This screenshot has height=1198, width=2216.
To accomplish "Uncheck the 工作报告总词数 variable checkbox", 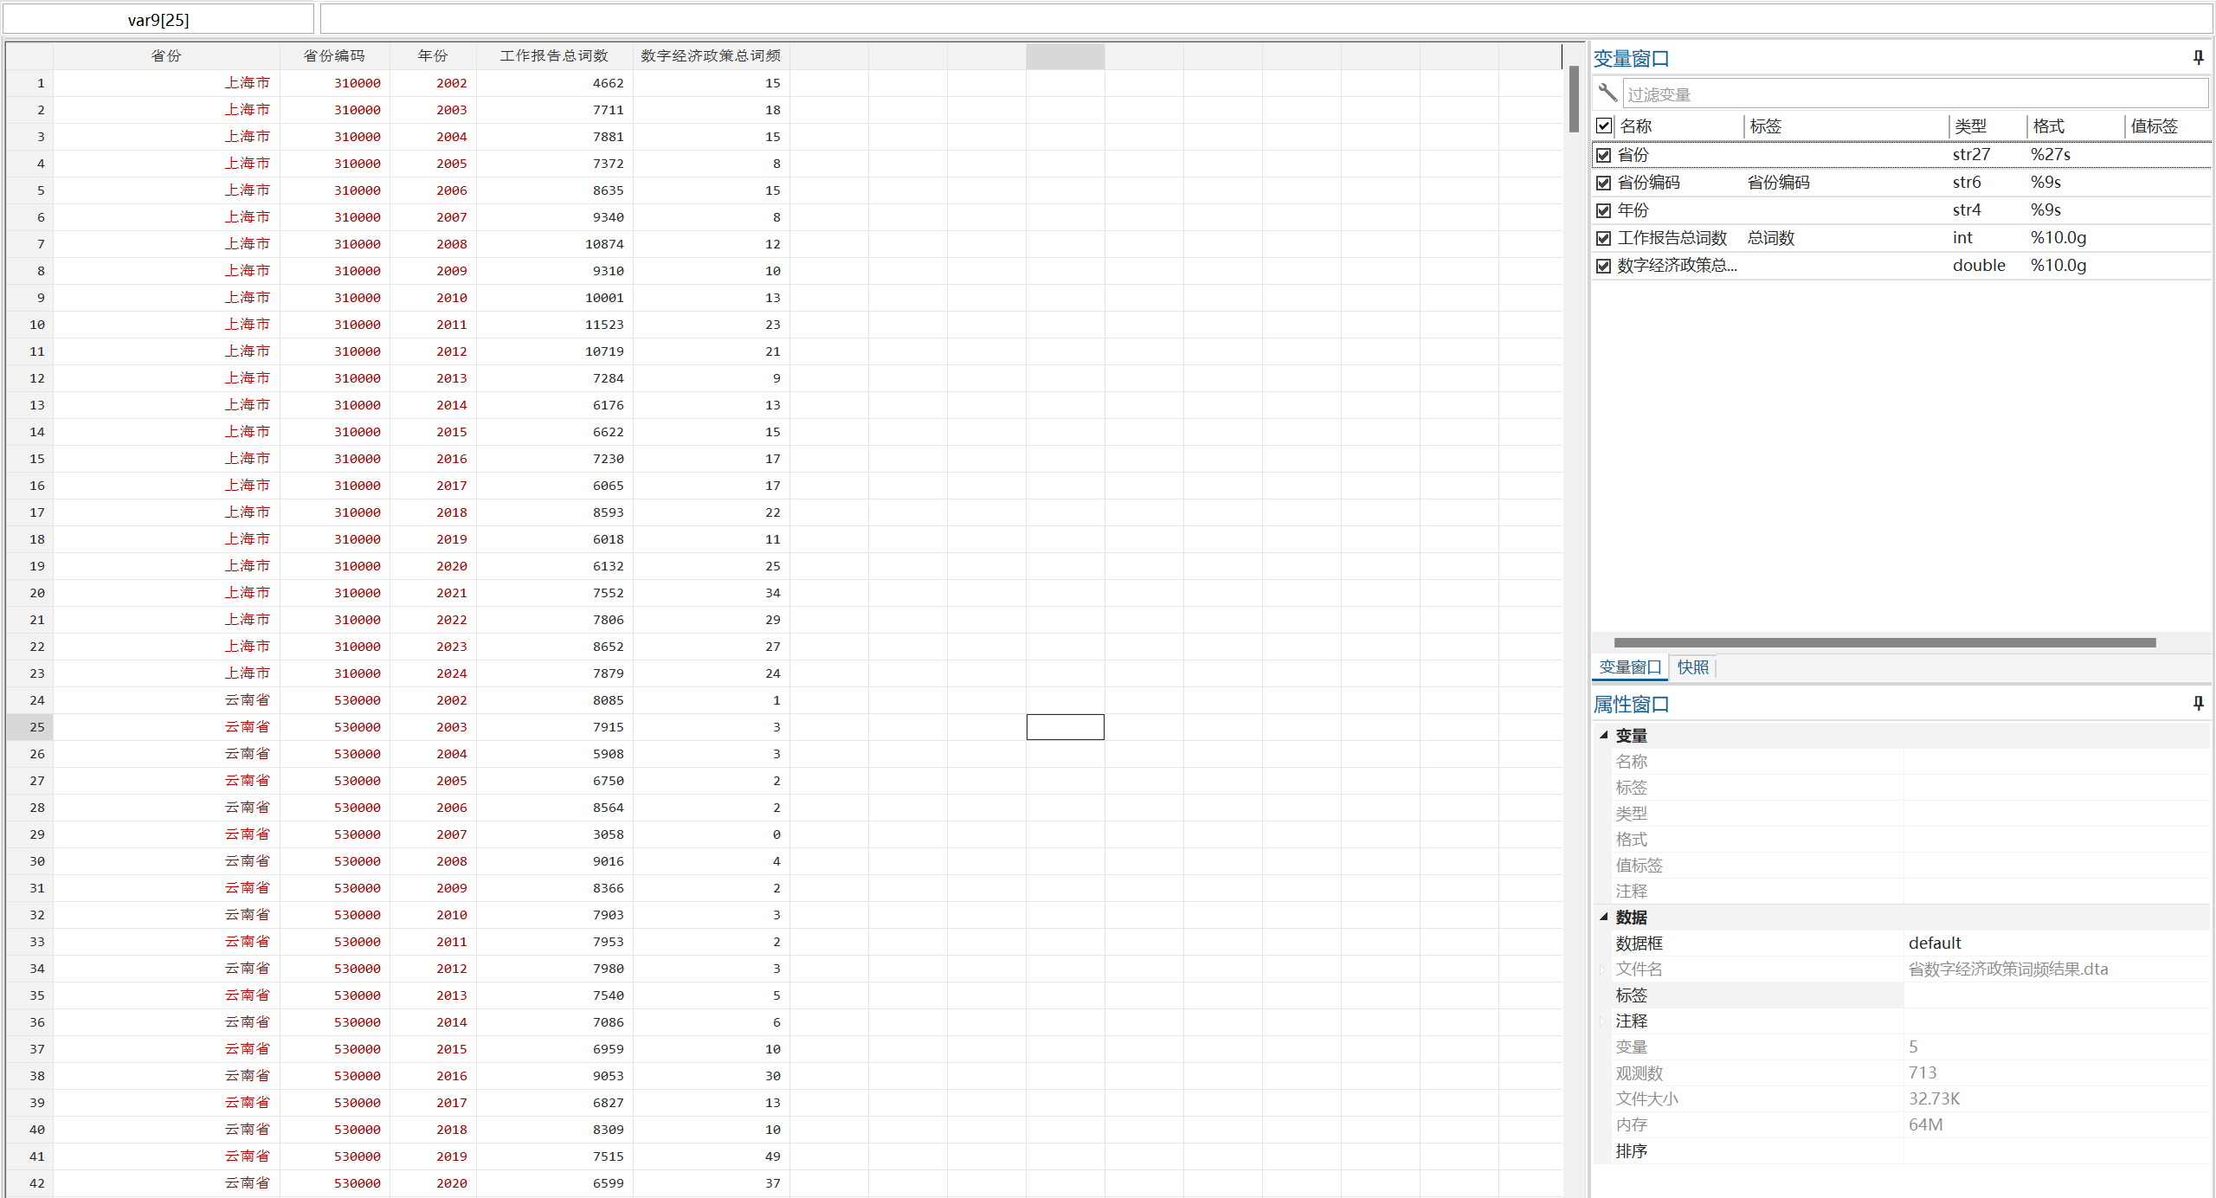I will [1604, 238].
